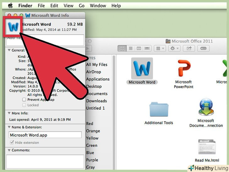Open Applications in Finder sidebar
229x172 pixels.
(x=98, y=79)
